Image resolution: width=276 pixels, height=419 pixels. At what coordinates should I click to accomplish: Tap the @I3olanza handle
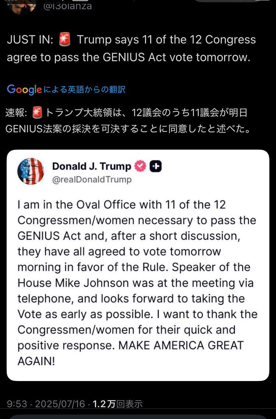68,6
